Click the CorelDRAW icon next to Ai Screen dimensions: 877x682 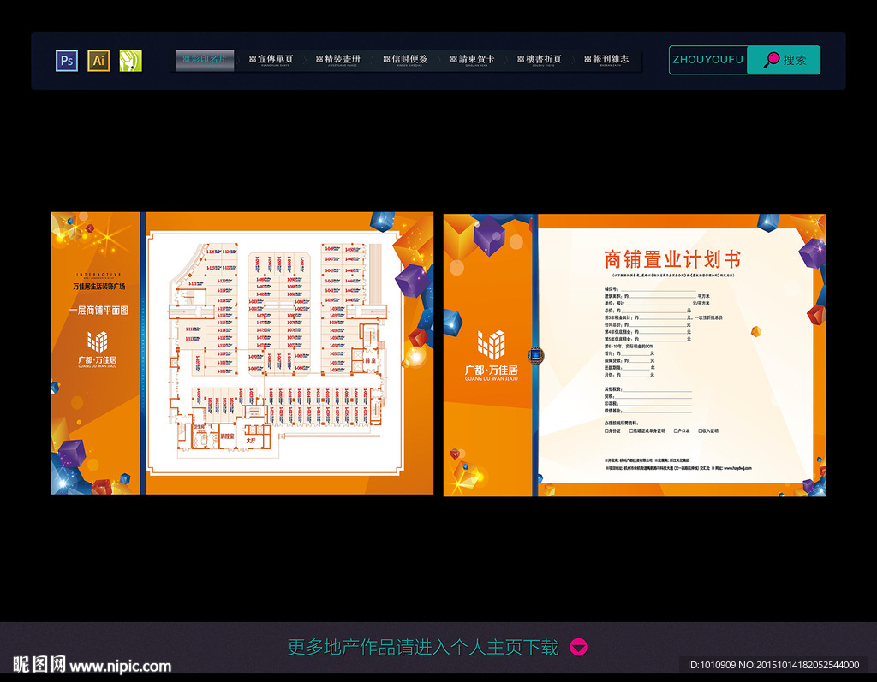pyautogui.click(x=130, y=60)
